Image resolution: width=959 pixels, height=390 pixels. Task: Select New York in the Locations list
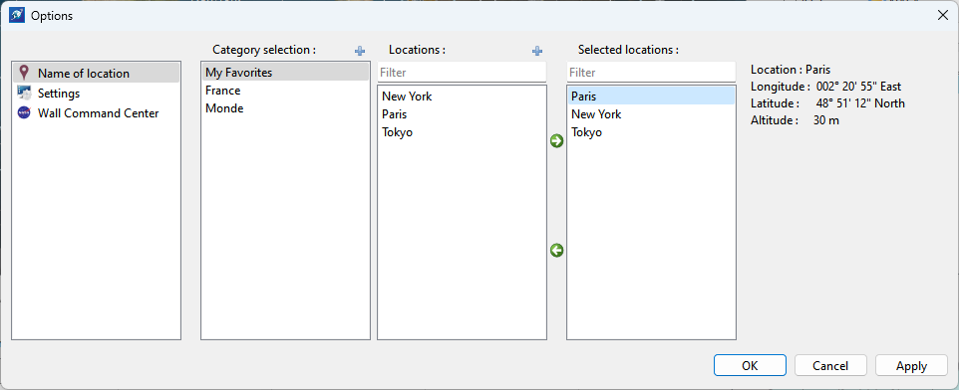[462, 96]
